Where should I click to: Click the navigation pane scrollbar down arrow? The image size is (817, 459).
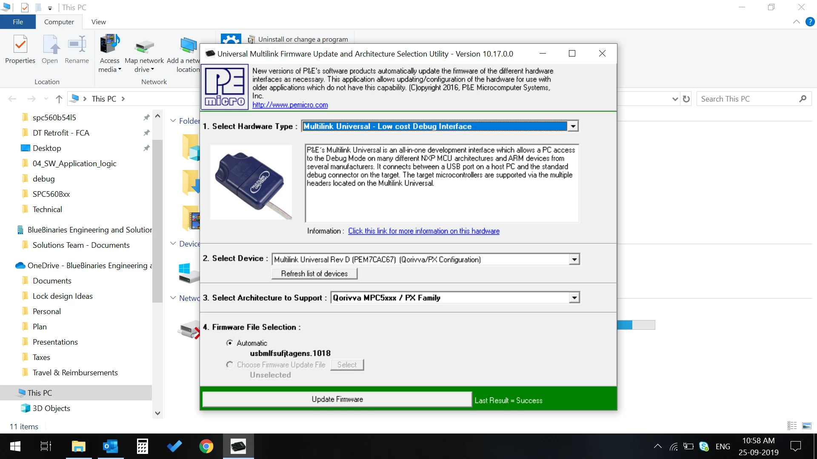(x=157, y=413)
